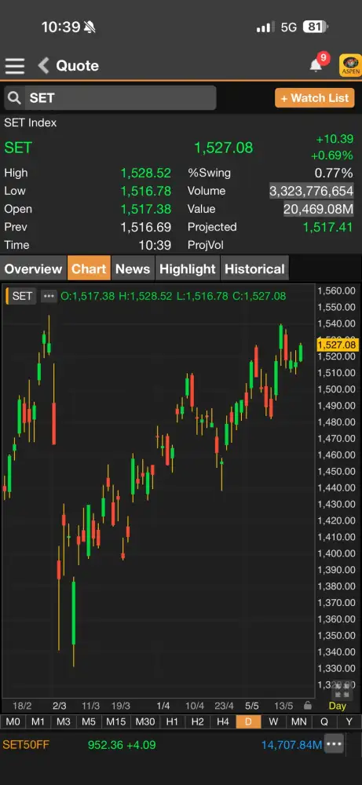Image resolution: width=362 pixels, height=785 pixels.
Task: Open the bottom ticker more menu
Action: click(x=334, y=744)
